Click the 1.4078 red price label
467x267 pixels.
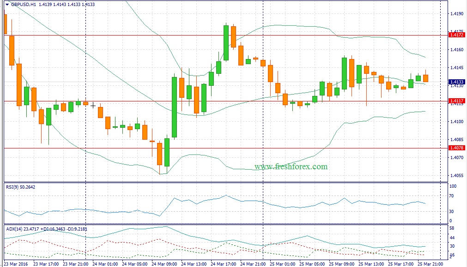click(x=456, y=148)
